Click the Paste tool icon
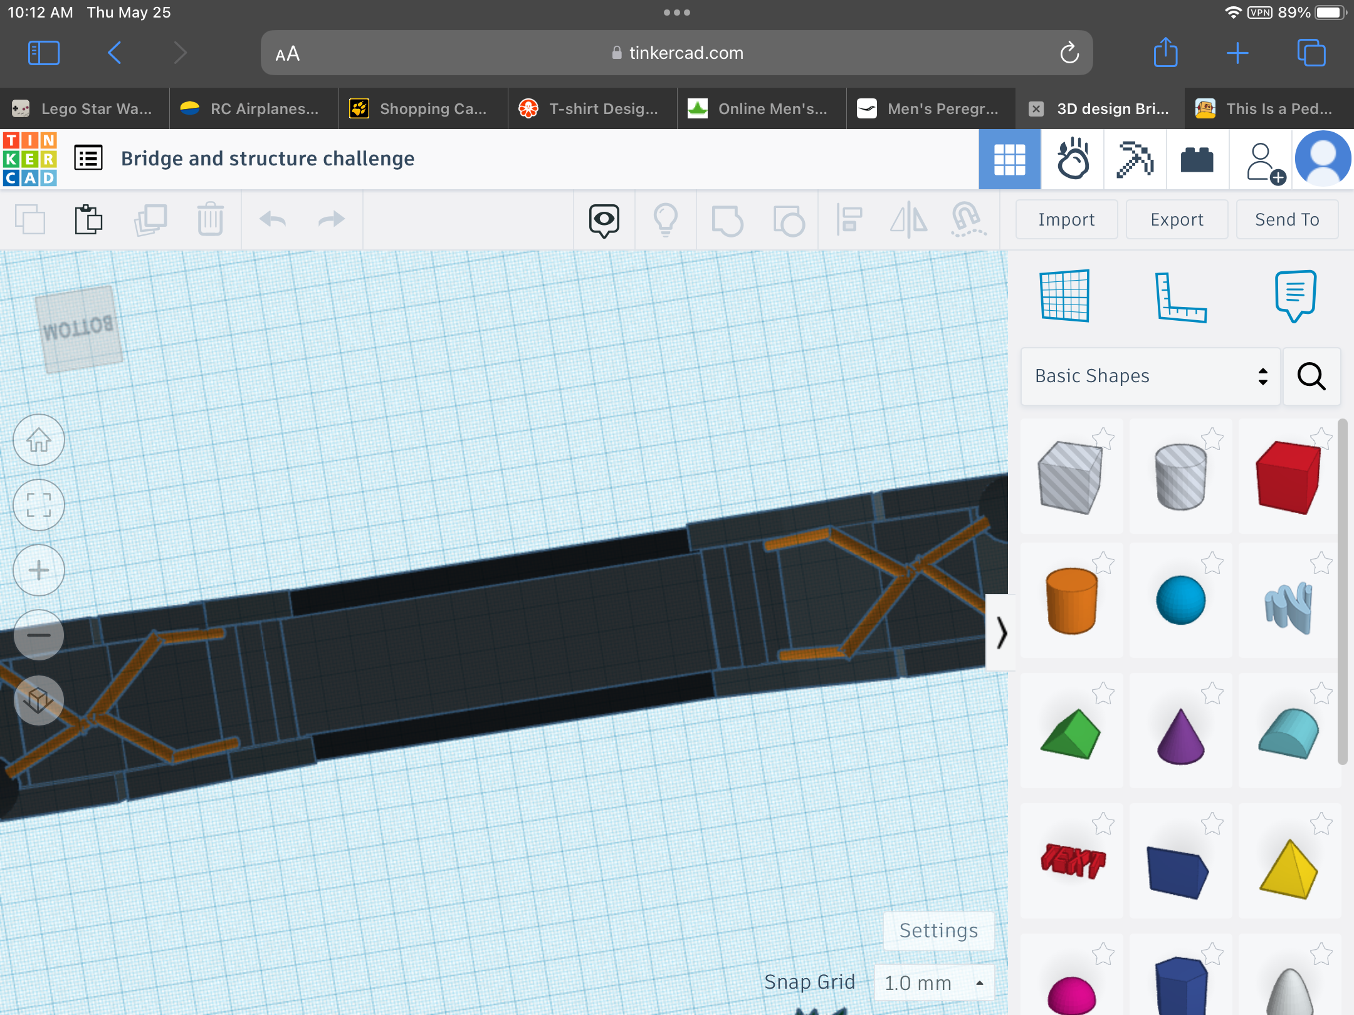This screenshot has width=1354, height=1015. click(88, 220)
